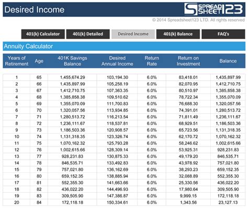Select desired income 125,793.28
This screenshot has width=248, height=208.
(x=117, y=143)
